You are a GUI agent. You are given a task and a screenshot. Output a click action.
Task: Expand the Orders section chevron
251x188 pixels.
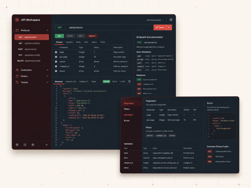pos(47,76)
